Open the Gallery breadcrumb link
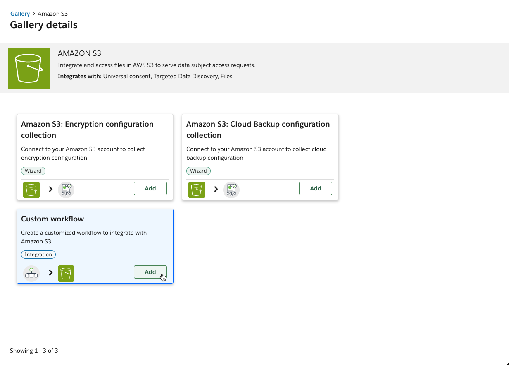The height and width of the screenshot is (365, 509). [x=20, y=14]
